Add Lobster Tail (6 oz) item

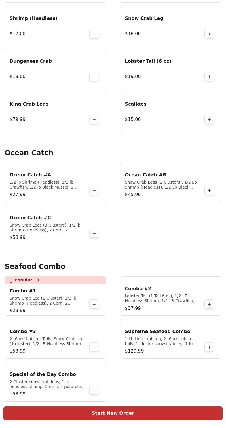click(x=209, y=77)
